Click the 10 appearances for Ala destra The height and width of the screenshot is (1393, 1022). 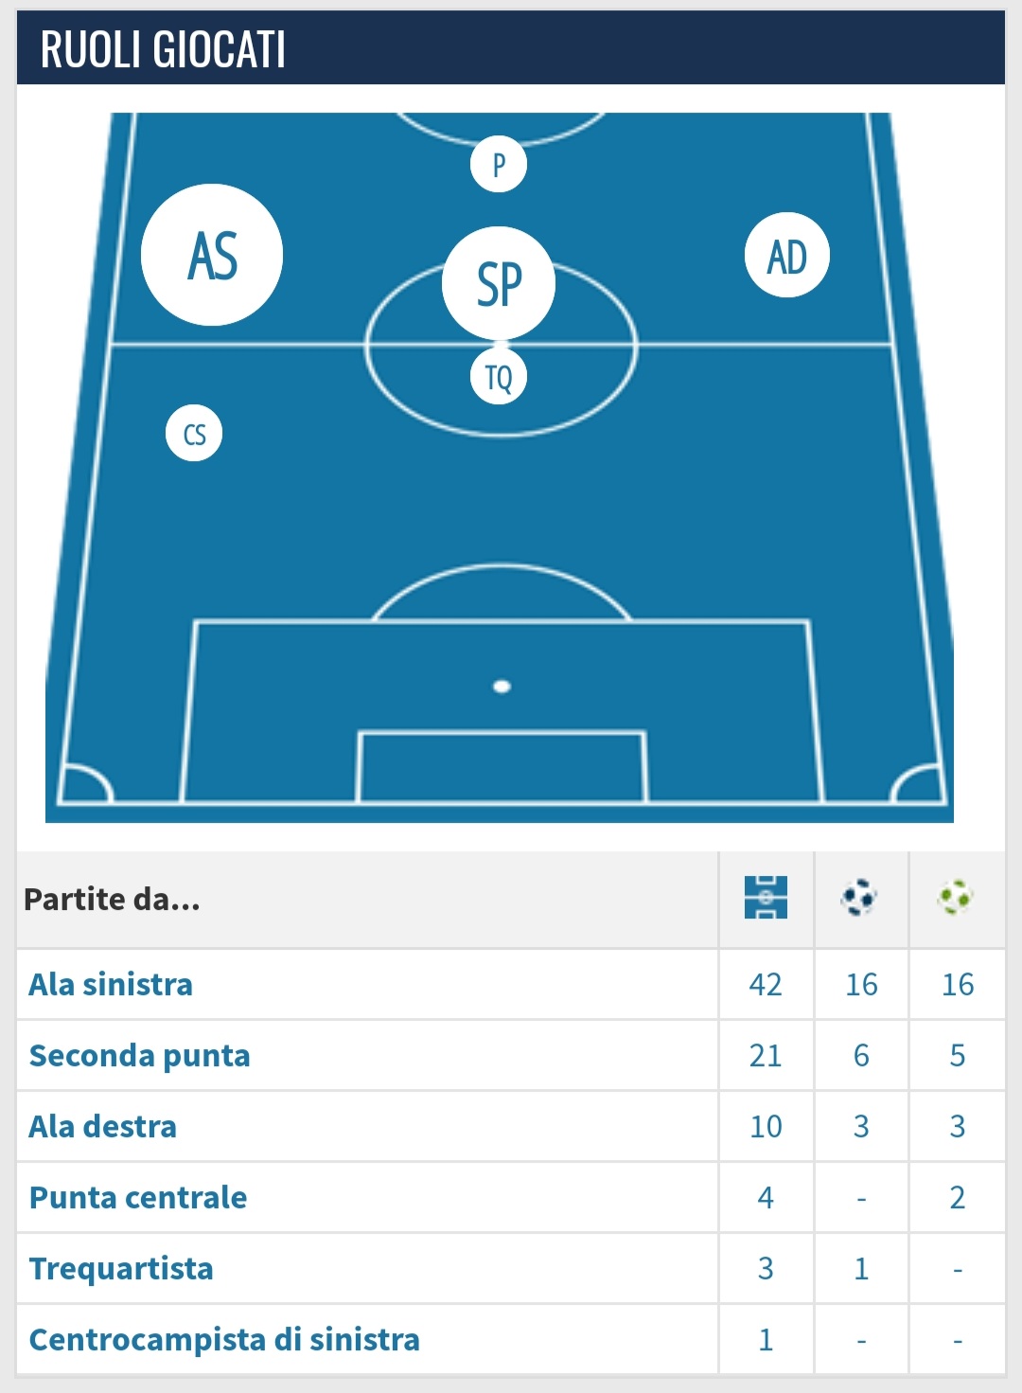pos(766,1127)
